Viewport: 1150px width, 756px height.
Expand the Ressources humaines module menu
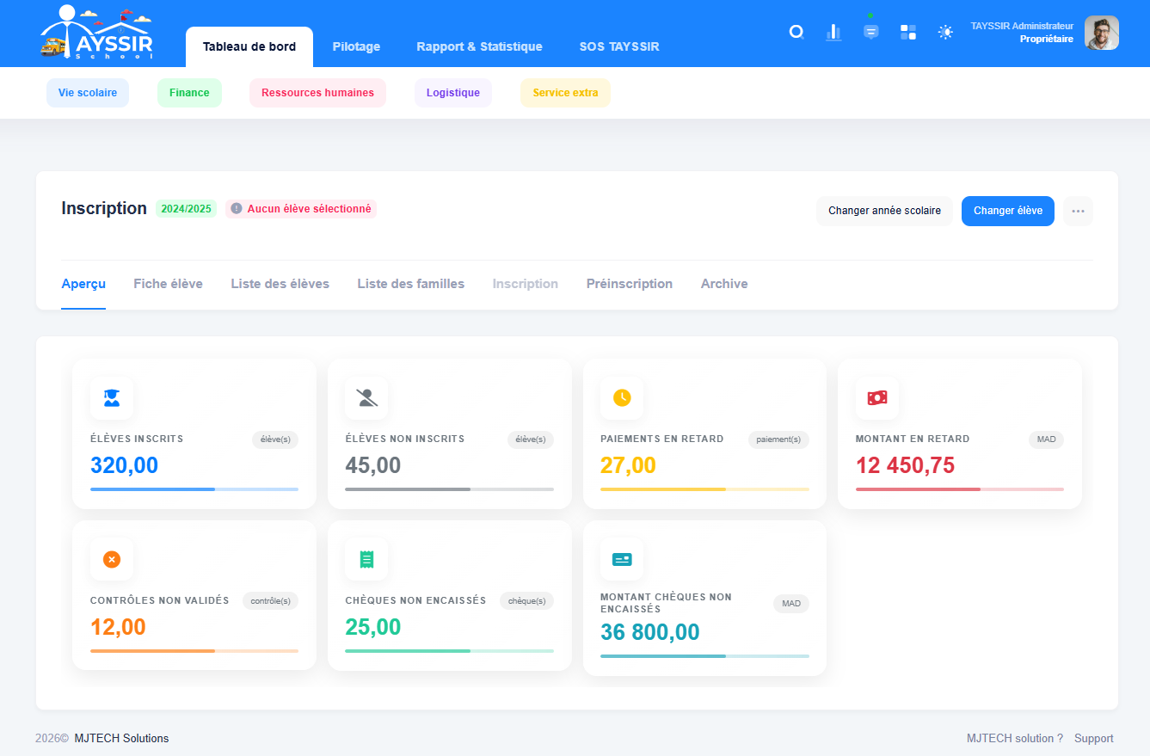coord(317,93)
